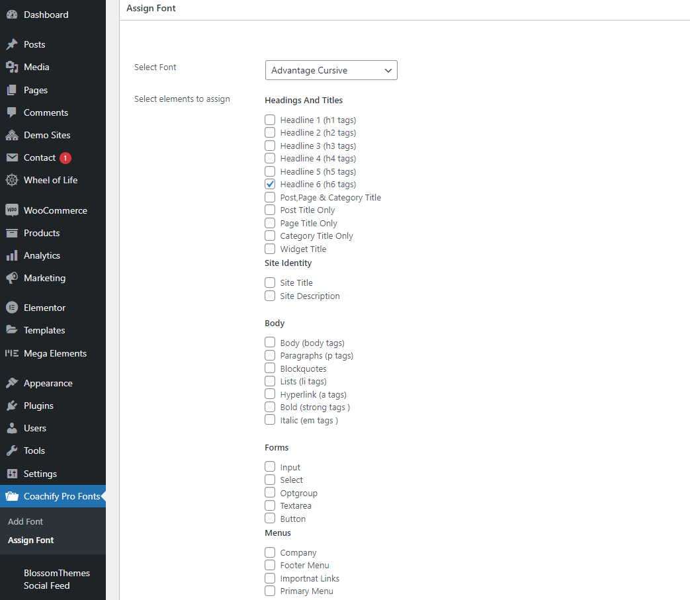Enable the Site Title checkbox

click(270, 282)
